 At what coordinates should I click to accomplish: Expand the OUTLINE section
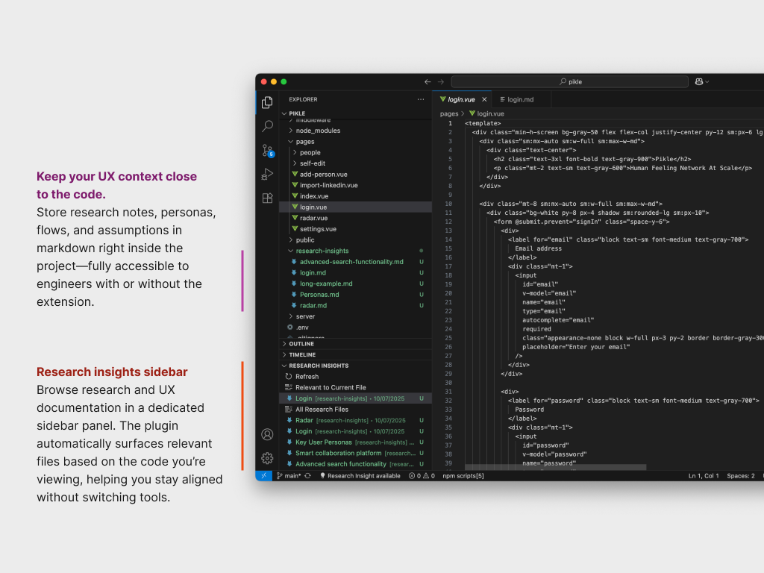[301, 343]
